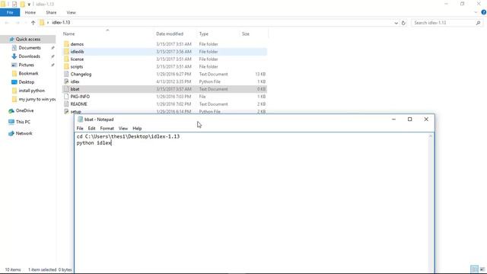Click Notepad title bar icon
This screenshot has height=274, width=487.
(x=80, y=119)
